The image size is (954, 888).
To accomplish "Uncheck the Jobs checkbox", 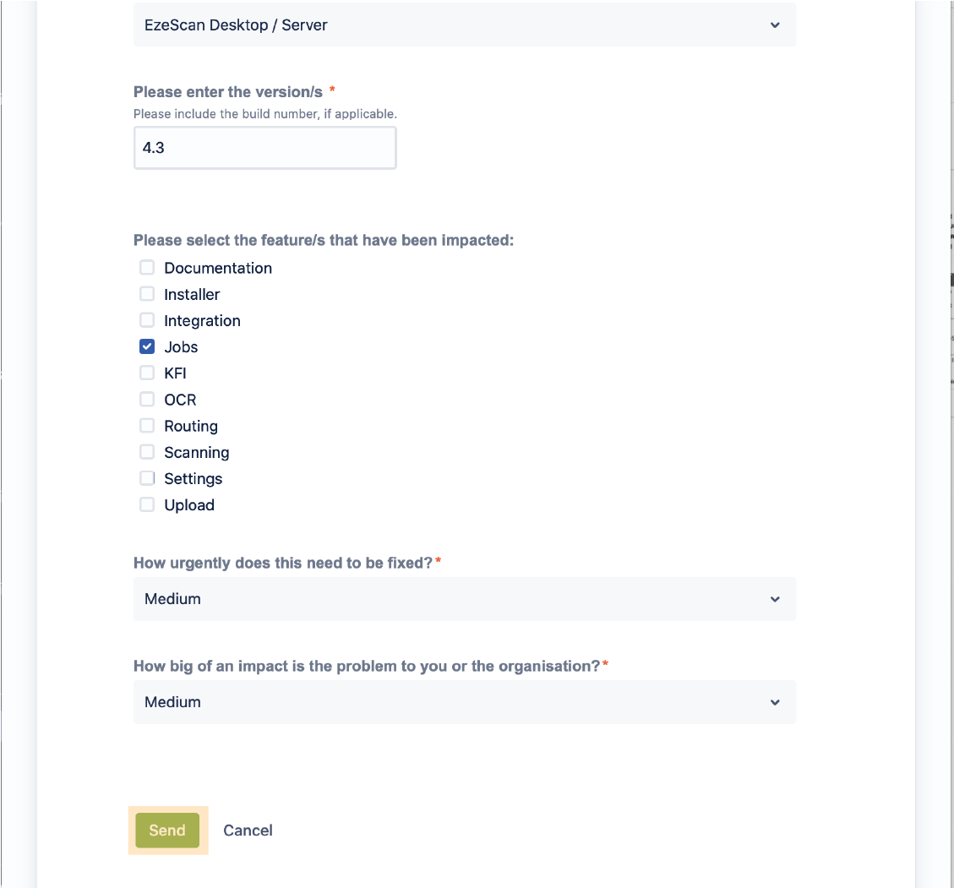I will [x=147, y=346].
